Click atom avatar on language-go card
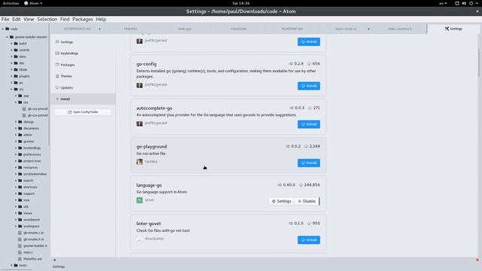 coord(139,200)
